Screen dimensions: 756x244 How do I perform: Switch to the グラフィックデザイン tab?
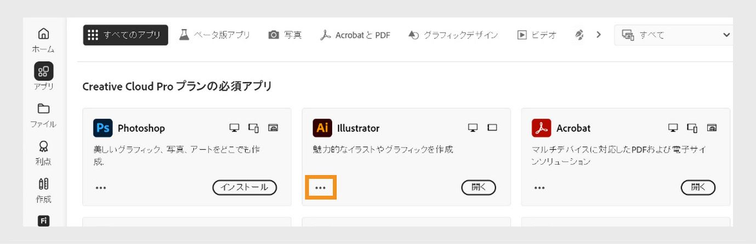coord(453,35)
